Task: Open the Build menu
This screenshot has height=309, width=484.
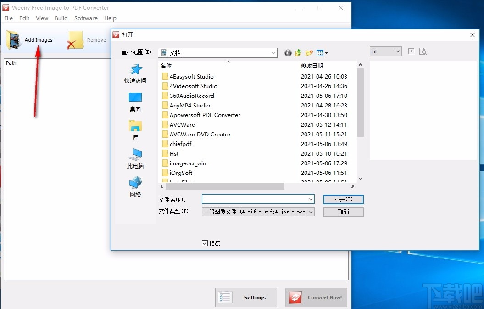Action: [x=61, y=18]
